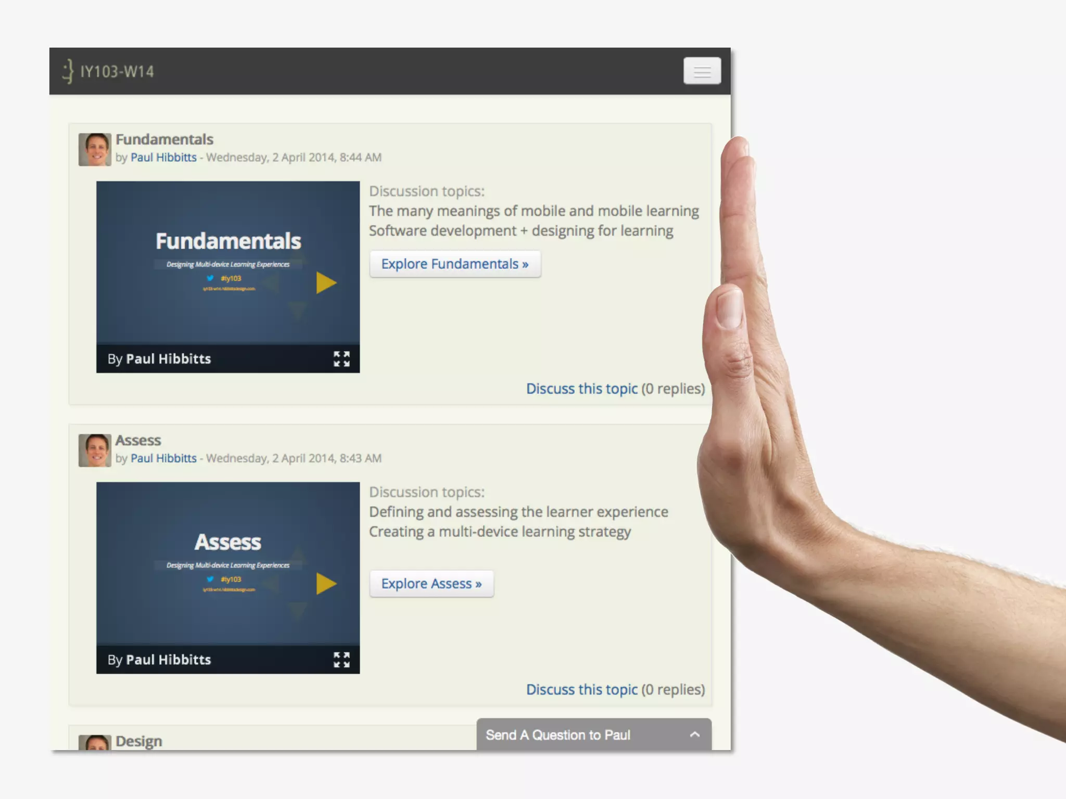Click the avatar beside the Design post
Image resolution: width=1066 pixels, height=799 pixels.
(x=95, y=742)
